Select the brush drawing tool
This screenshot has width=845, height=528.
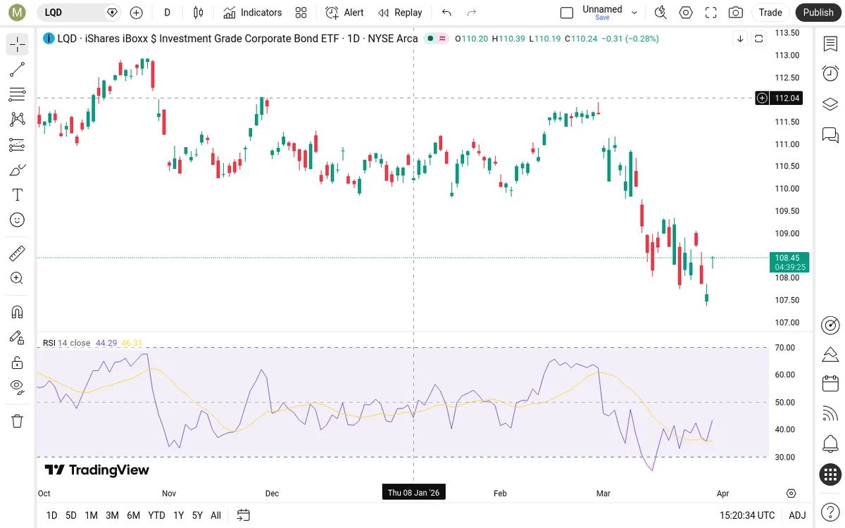coord(18,170)
